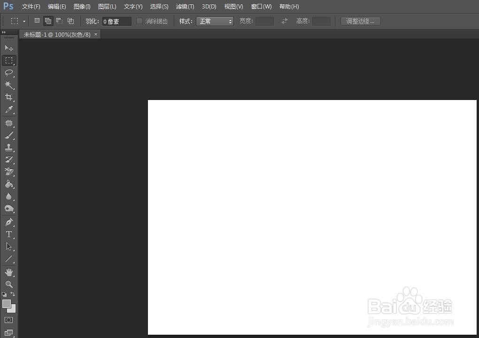
Task: Select the Sponge tool
Action: click(x=9, y=208)
